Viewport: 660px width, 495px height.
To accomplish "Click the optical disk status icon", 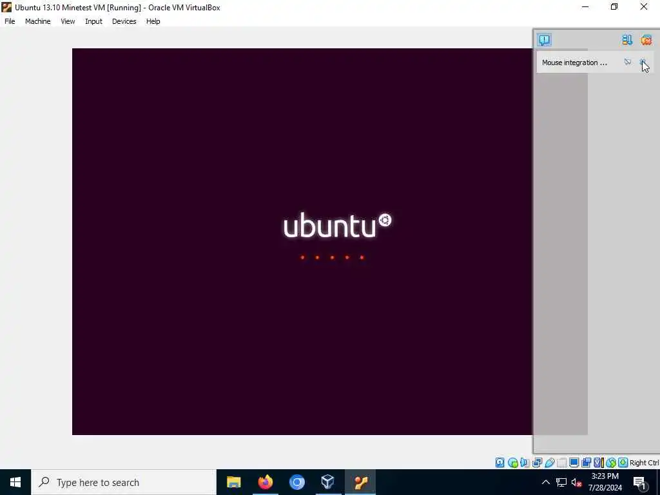I will coord(512,463).
